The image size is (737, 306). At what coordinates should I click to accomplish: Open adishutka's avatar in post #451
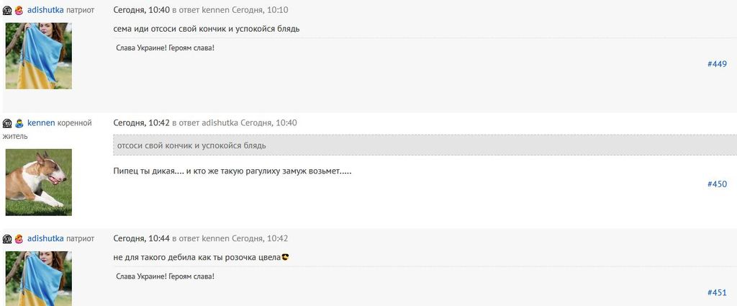point(38,278)
